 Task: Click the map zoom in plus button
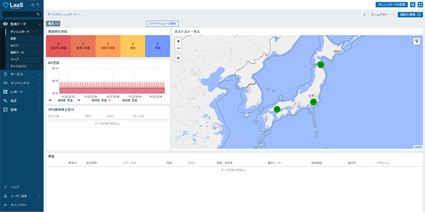[178, 41]
